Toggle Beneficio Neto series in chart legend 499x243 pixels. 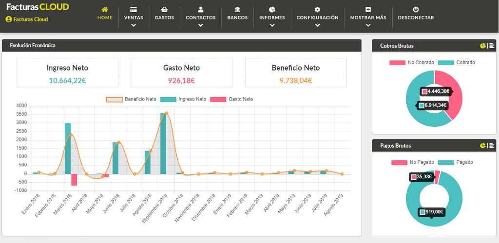point(132,99)
